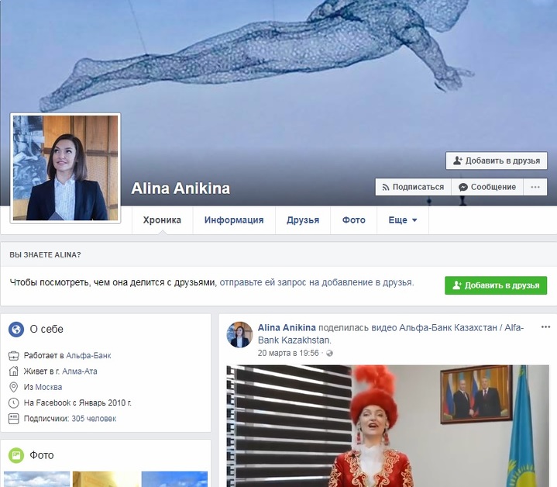The height and width of the screenshot is (487, 557).
Task: Open the three-dots menu next to Сообщение
Action: (x=535, y=187)
